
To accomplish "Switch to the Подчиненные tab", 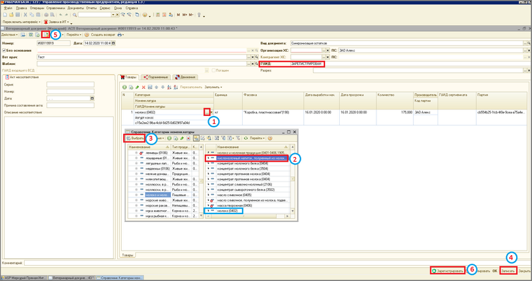I will point(155,77).
